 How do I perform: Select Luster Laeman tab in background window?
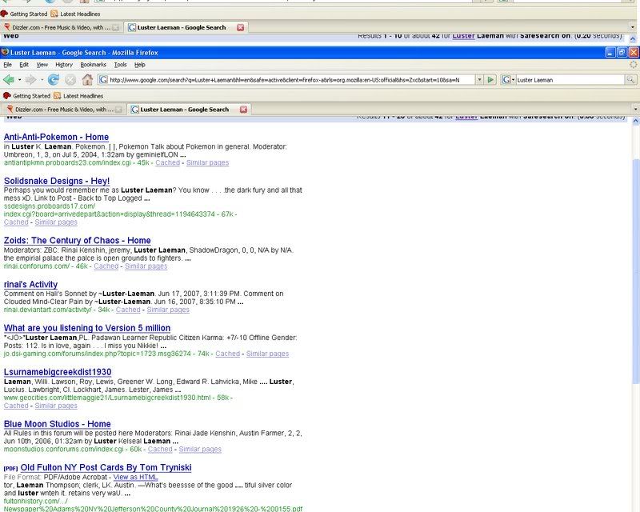tap(186, 27)
